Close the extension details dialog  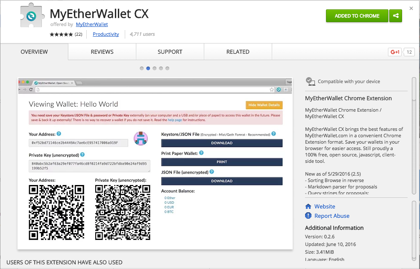411,9
